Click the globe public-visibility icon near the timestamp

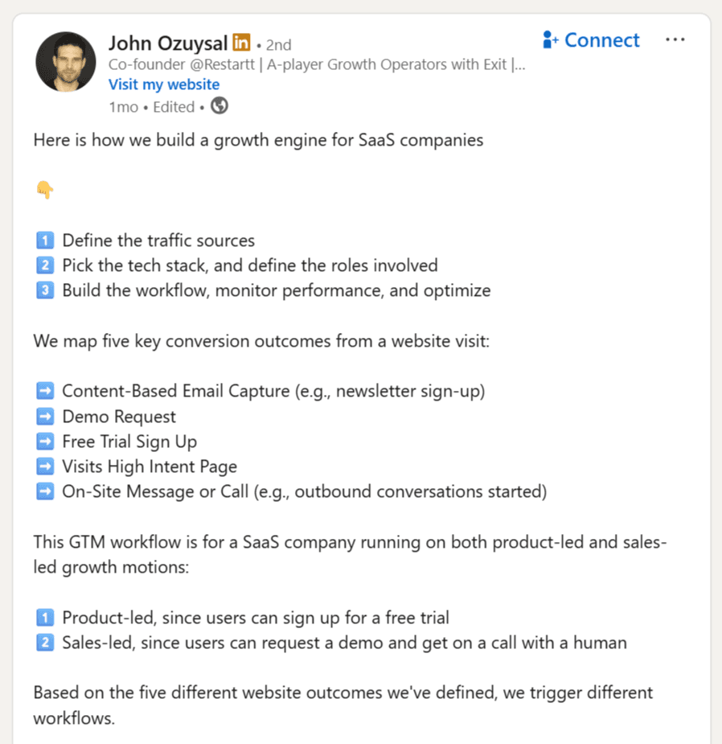click(x=219, y=105)
